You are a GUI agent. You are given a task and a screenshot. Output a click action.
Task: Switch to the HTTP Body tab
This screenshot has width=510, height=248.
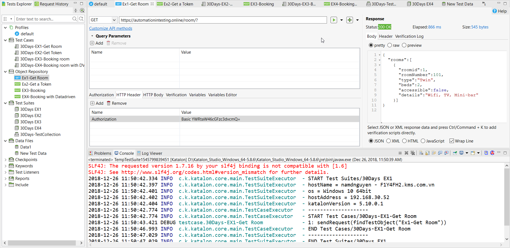point(153,95)
